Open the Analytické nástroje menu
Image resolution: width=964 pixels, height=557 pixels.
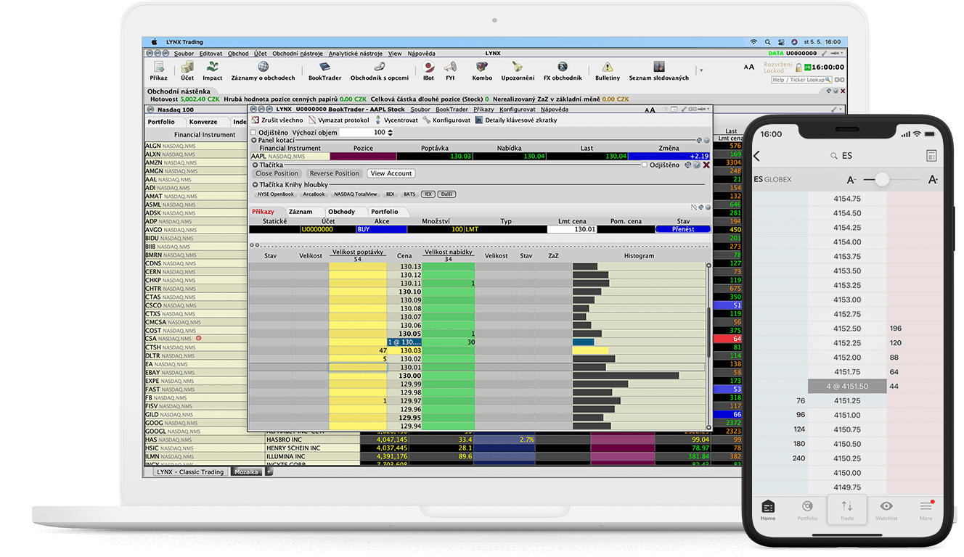356,53
